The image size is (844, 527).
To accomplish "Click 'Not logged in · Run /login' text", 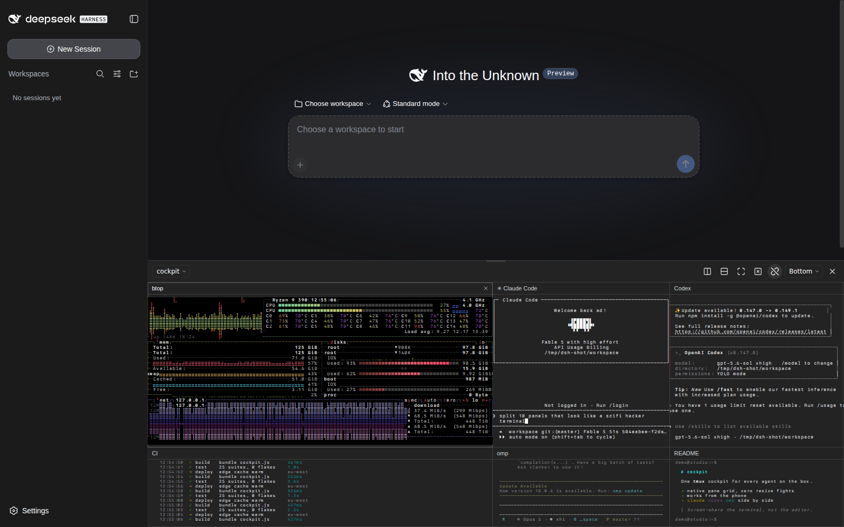I will 586,405.
